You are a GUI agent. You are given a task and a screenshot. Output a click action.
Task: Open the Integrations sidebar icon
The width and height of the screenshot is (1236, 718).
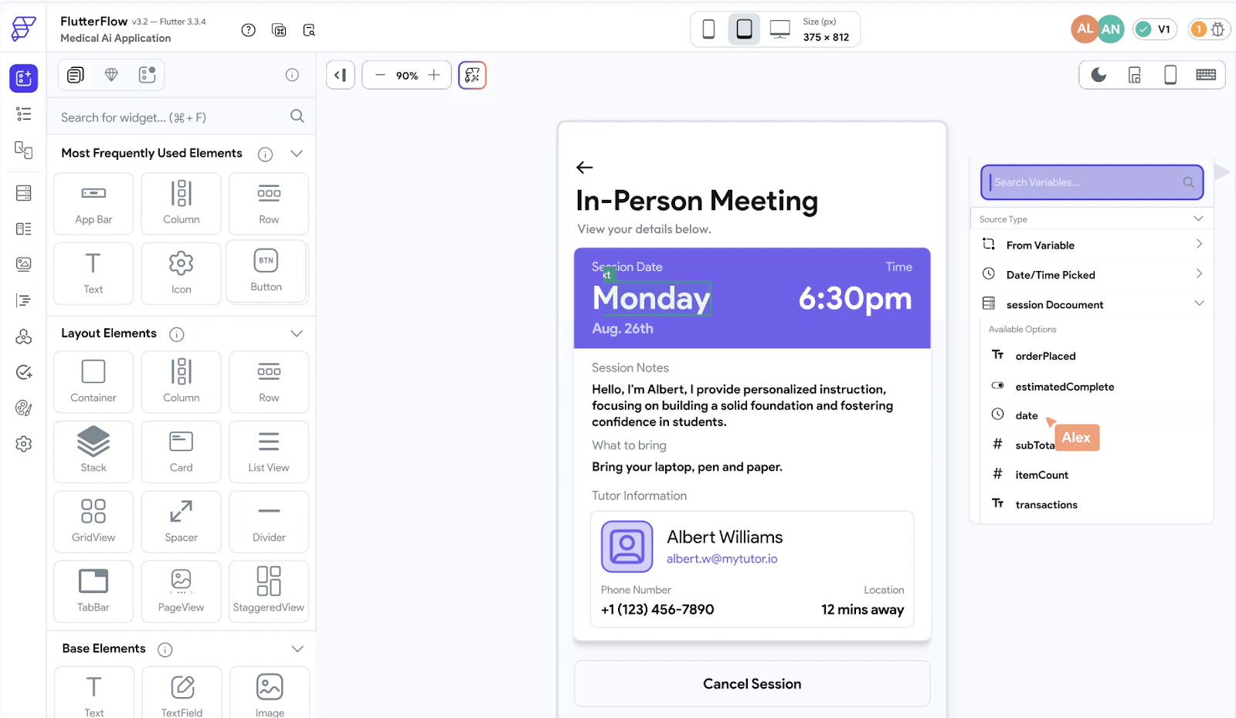(24, 337)
